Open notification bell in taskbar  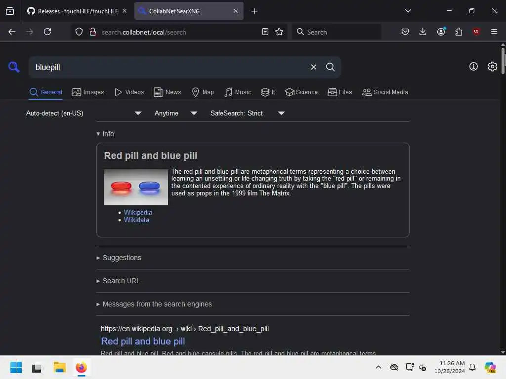[x=472, y=367]
